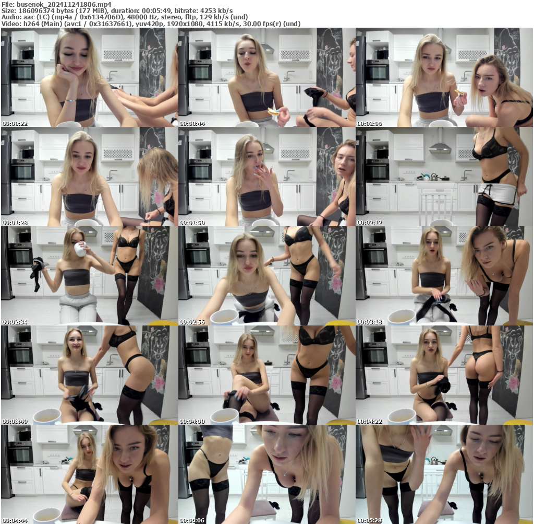Select the preview labeled 00:05:06
The image size is (534, 524).
point(266,474)
